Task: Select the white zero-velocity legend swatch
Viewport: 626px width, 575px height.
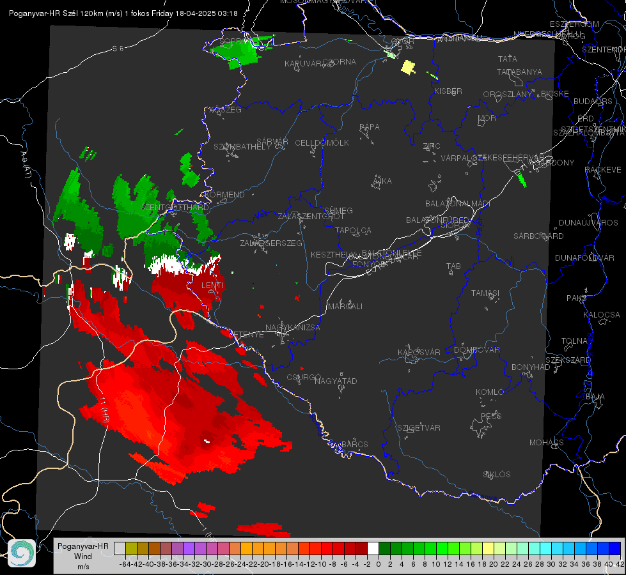Action: (x=373, y=548)
